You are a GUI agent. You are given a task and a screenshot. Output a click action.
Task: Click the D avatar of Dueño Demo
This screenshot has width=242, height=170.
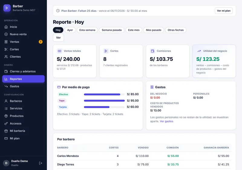coord(6,163)
